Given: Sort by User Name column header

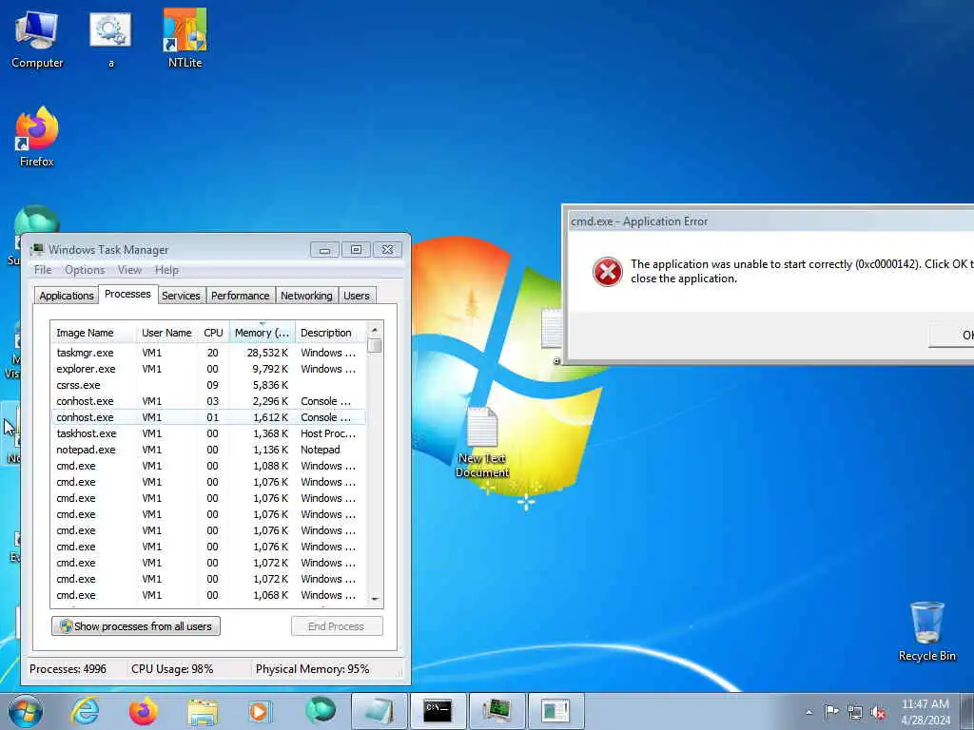Looking at the screenshot, I should 166,333.
